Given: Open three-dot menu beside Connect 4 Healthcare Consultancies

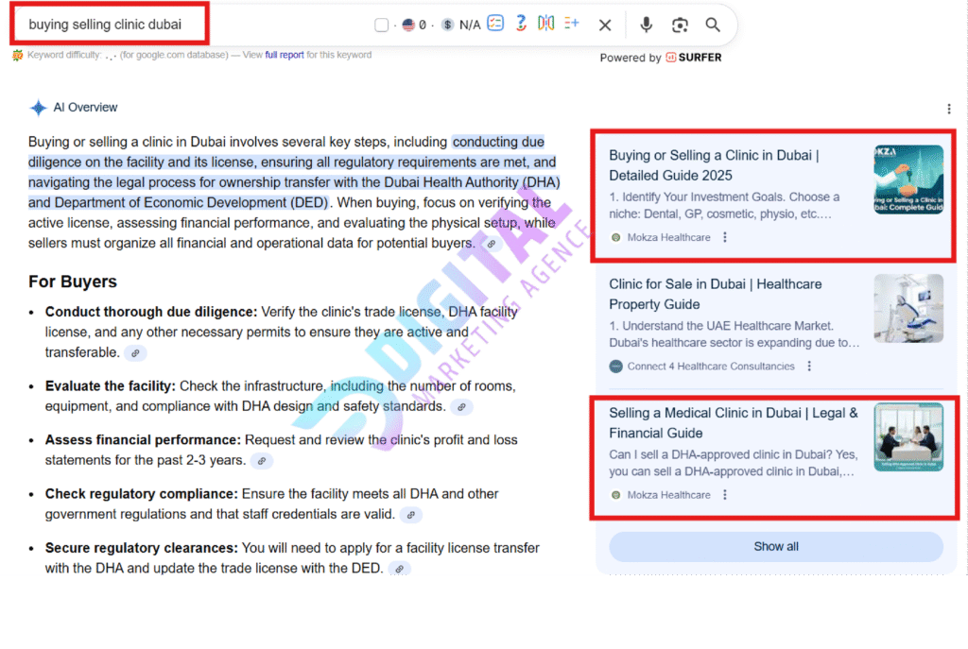Looking at the screenshot, I should point(809,367).
